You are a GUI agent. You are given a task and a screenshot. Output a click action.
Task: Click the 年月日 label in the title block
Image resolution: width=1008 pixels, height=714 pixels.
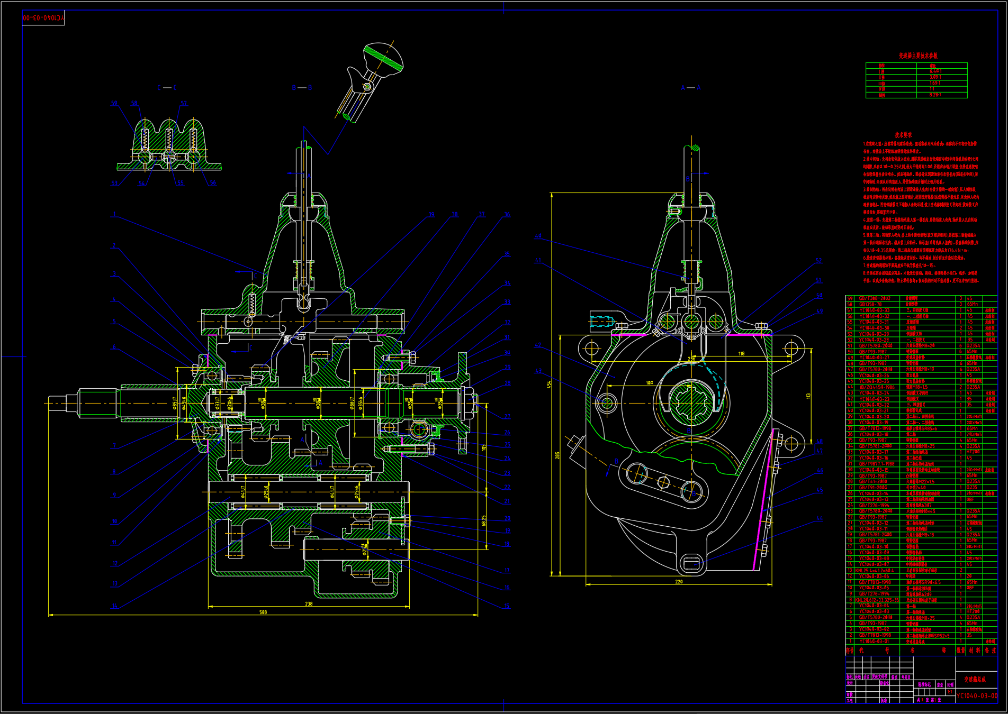906,677
